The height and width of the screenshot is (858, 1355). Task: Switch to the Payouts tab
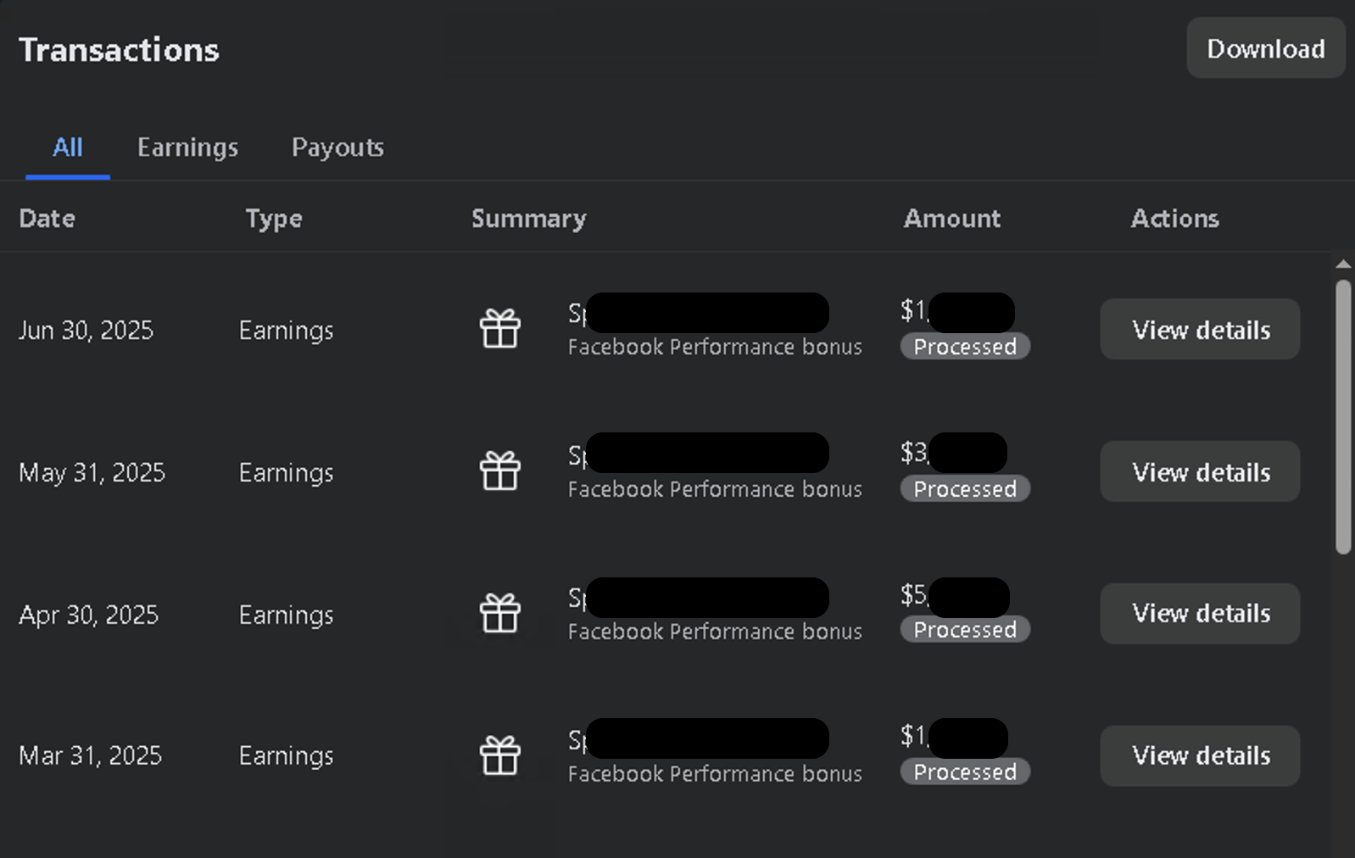pyautogui.click(x=337, y=148)
